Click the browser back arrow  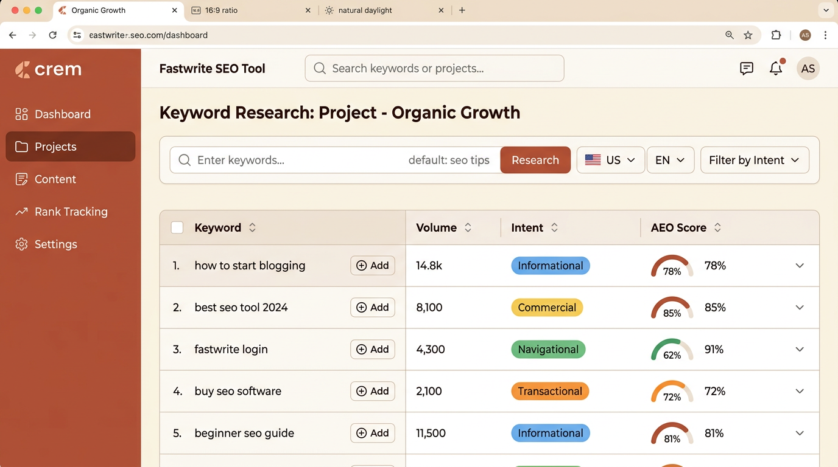pyautogui.click(x=13, y=35)
